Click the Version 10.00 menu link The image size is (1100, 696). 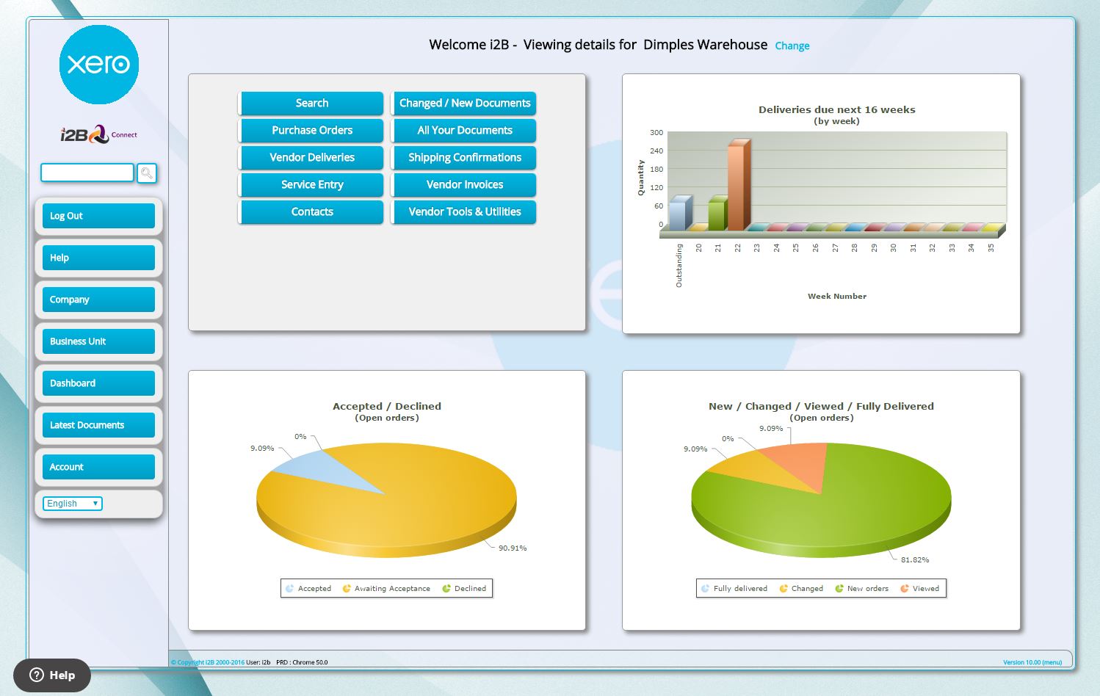pos(1032,662)
